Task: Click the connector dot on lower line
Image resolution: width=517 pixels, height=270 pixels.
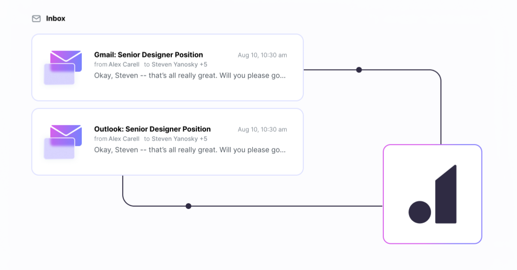Action: (188, 206)
